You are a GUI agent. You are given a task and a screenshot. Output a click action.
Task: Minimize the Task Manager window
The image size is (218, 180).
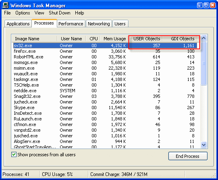(199, 5)
